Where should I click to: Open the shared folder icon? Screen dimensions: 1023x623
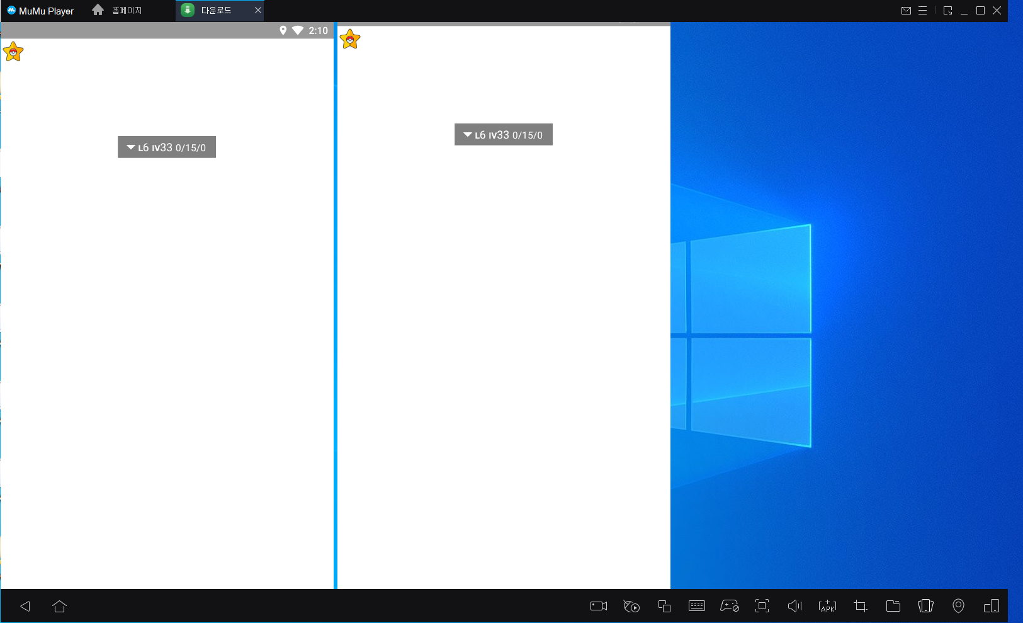(893, 606)
